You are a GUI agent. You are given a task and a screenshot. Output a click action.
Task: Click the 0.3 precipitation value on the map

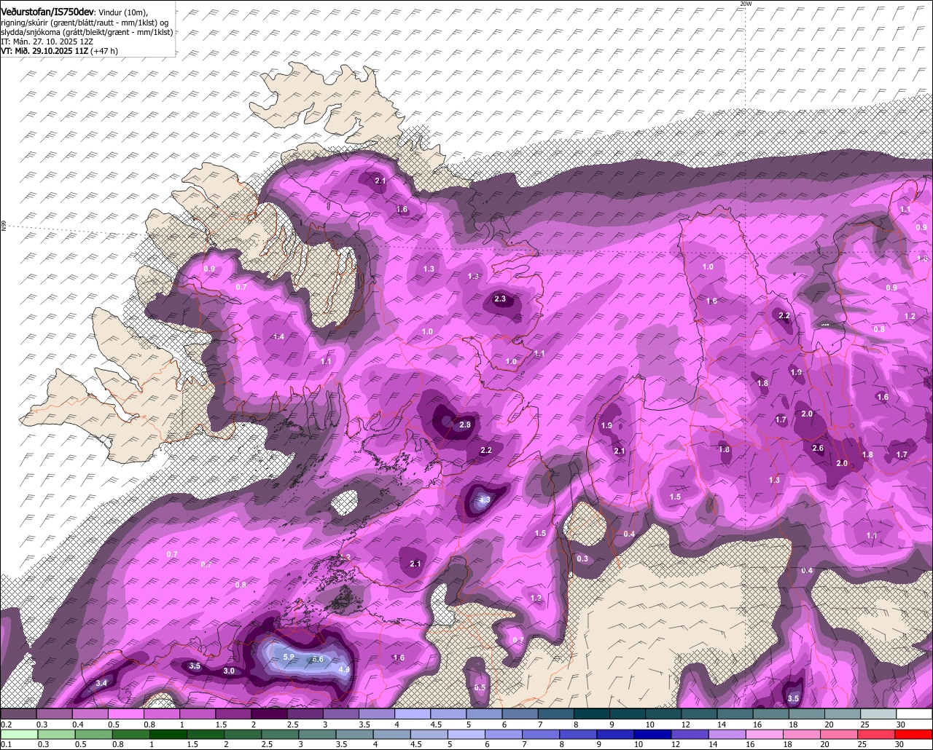click(x=582, y=558)
